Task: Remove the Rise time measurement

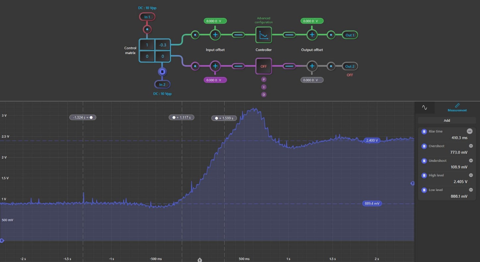Action: [469, 131]
